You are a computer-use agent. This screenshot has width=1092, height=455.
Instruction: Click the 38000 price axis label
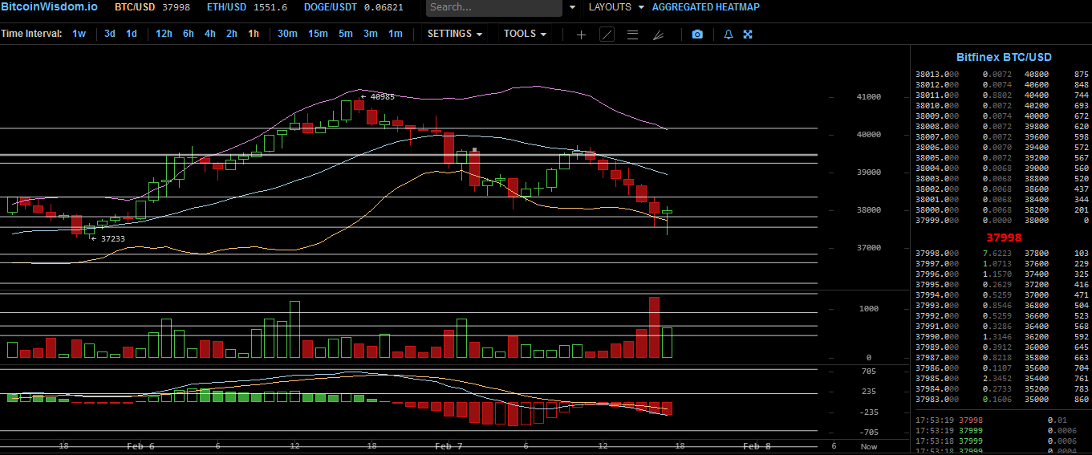tap(869, 210)
